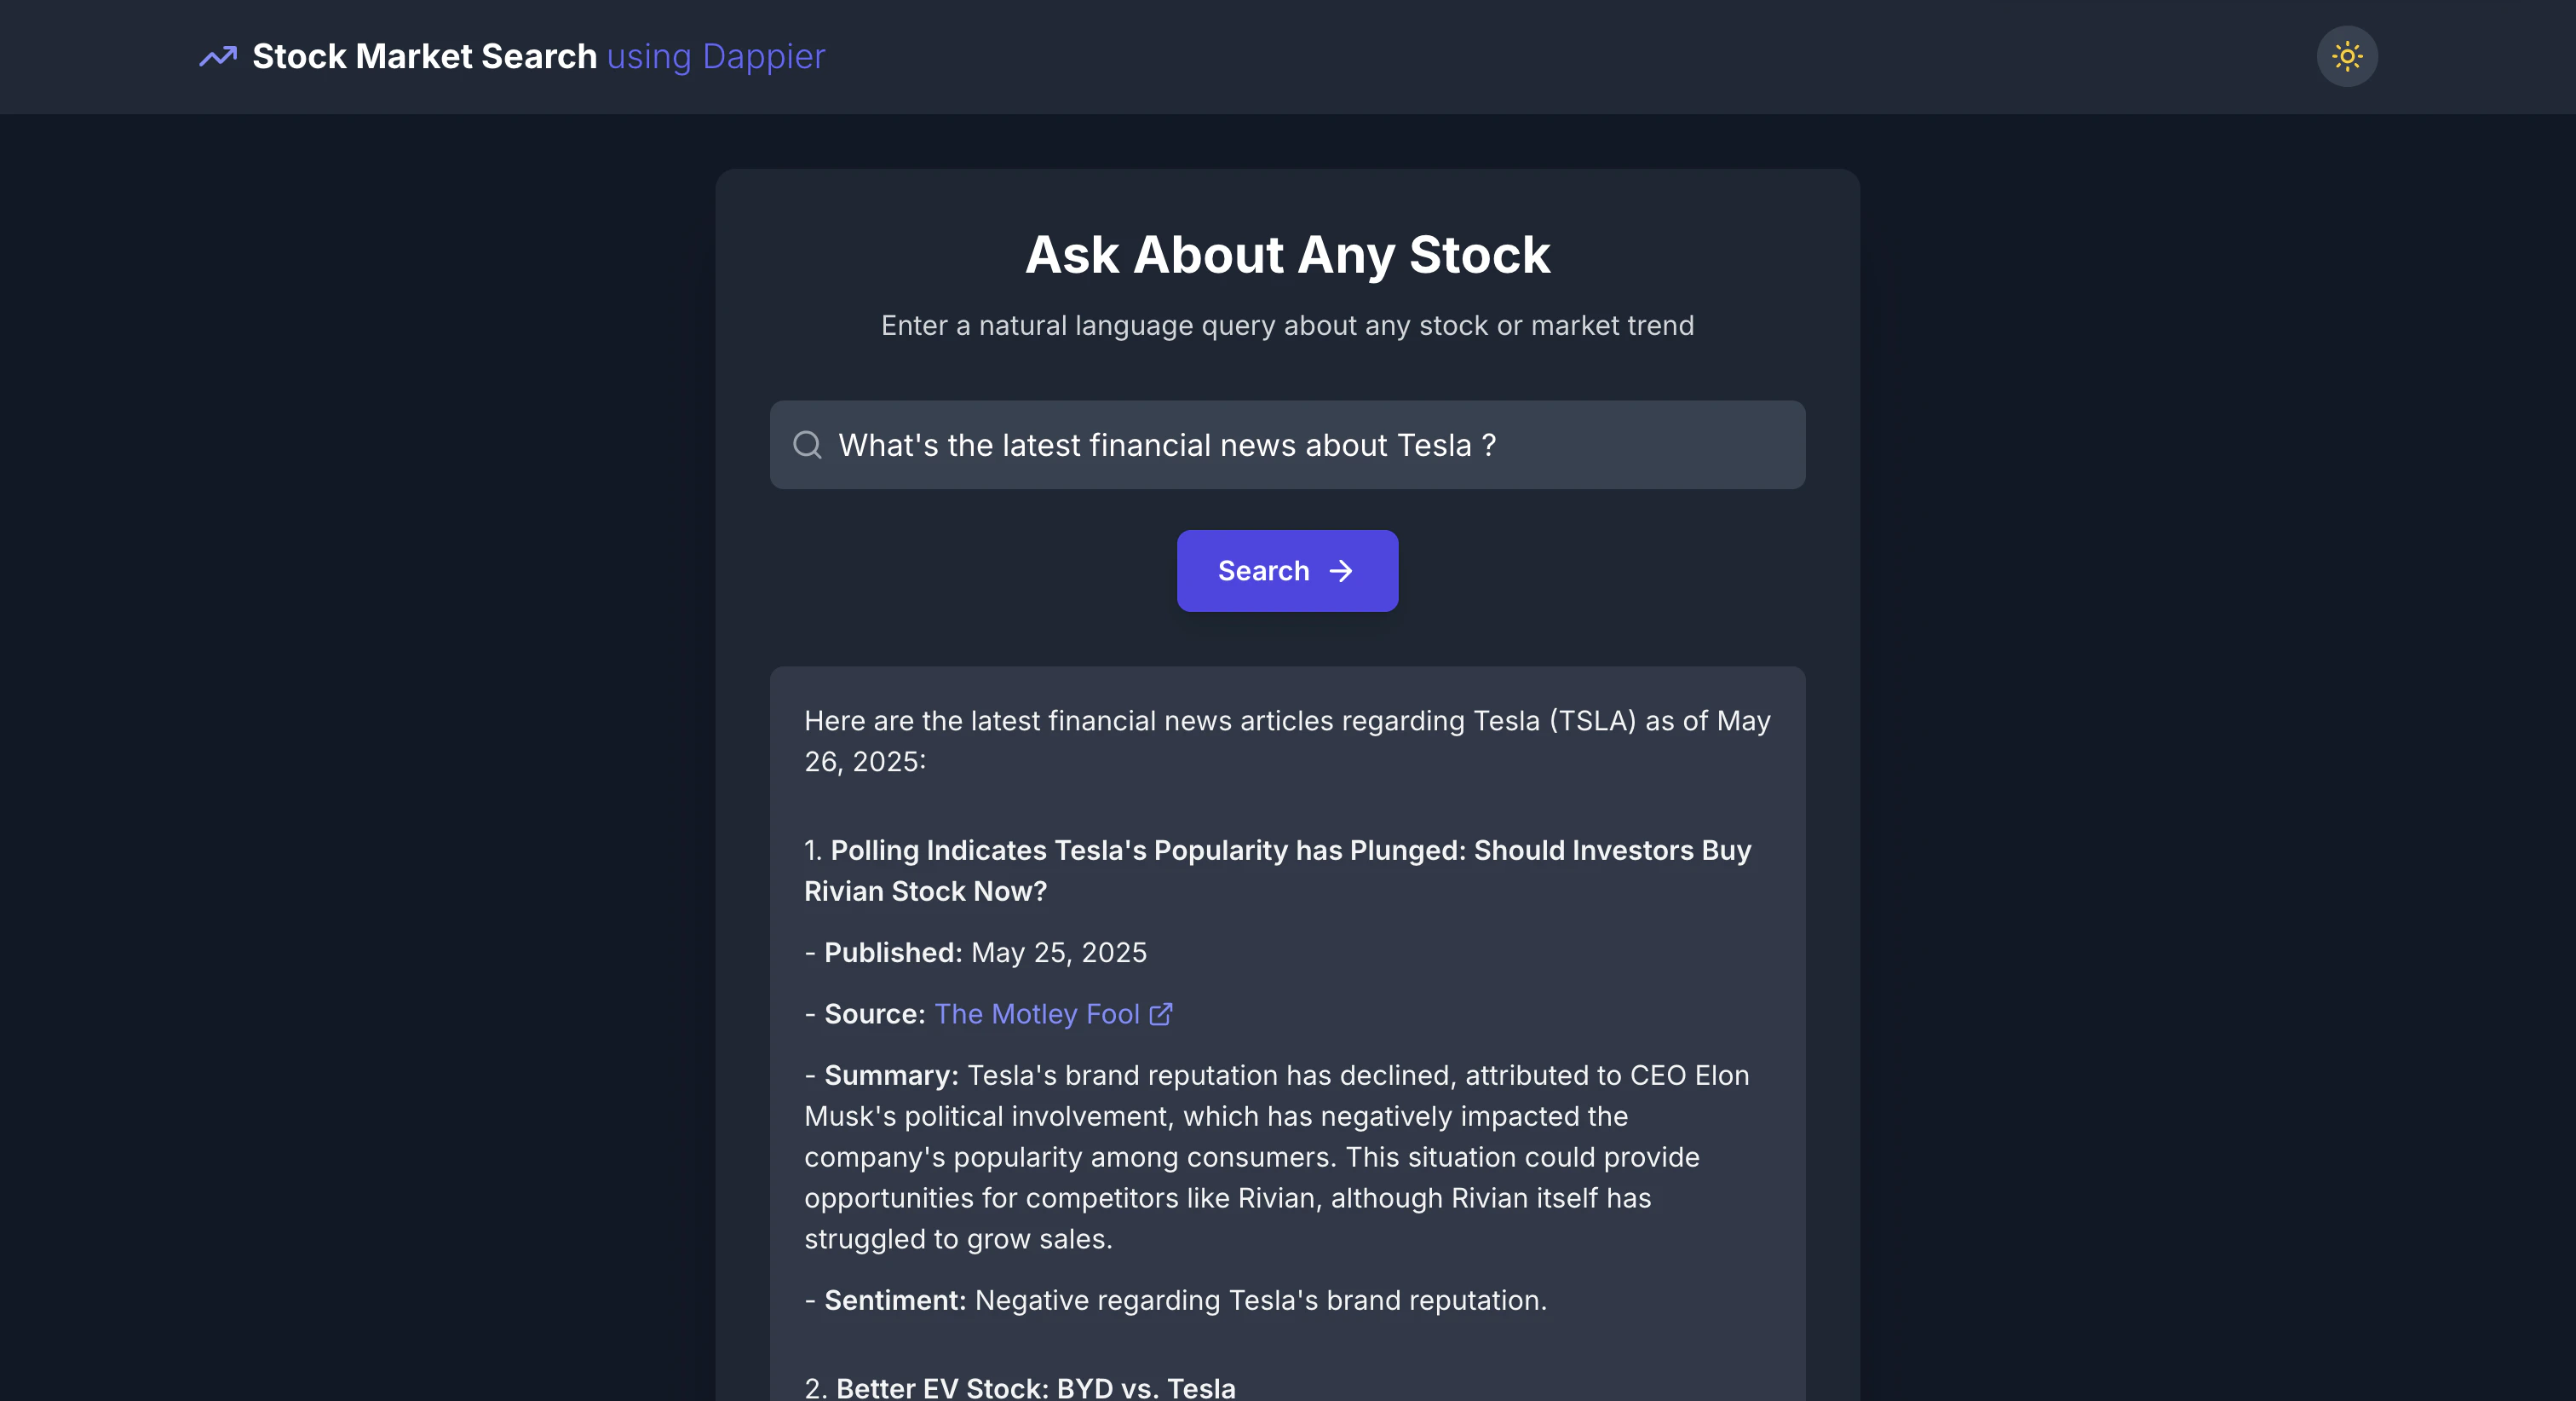
Task: Click the "Ask About Any Stock" heading
Action: point(1287,254)
